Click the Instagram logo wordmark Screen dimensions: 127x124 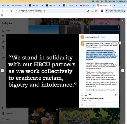(7, 23)
